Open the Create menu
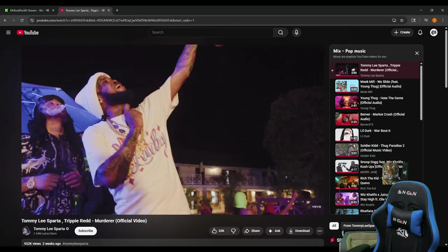 tap(402, 33)
